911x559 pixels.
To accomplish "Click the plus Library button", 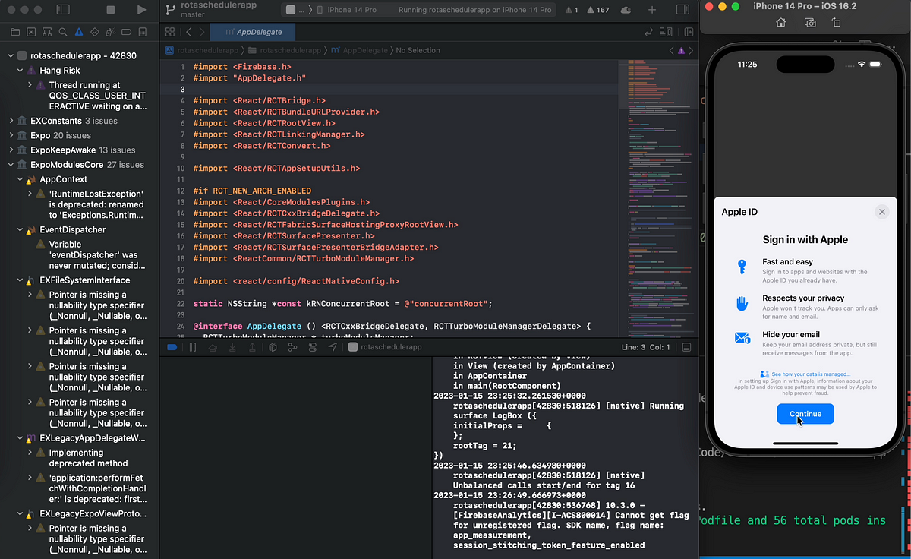I will pos(652,10).
